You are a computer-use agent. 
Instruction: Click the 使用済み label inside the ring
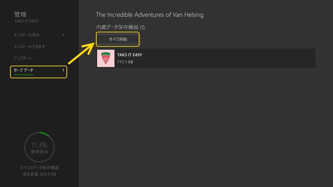(39, 152)
